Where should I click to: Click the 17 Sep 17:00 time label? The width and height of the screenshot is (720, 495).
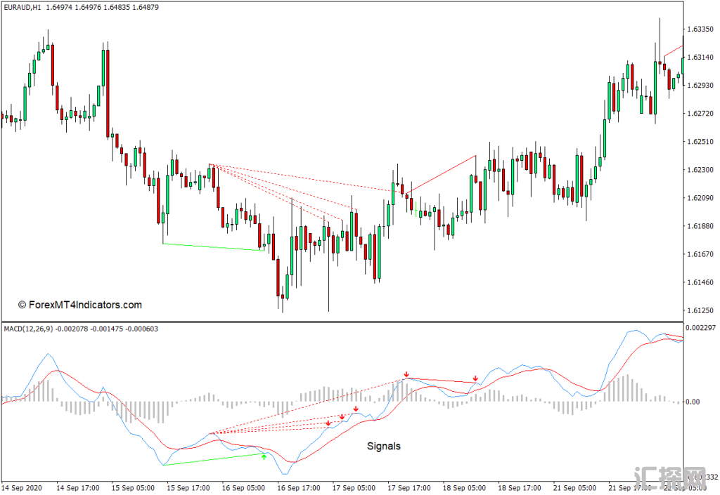(409, 488)
